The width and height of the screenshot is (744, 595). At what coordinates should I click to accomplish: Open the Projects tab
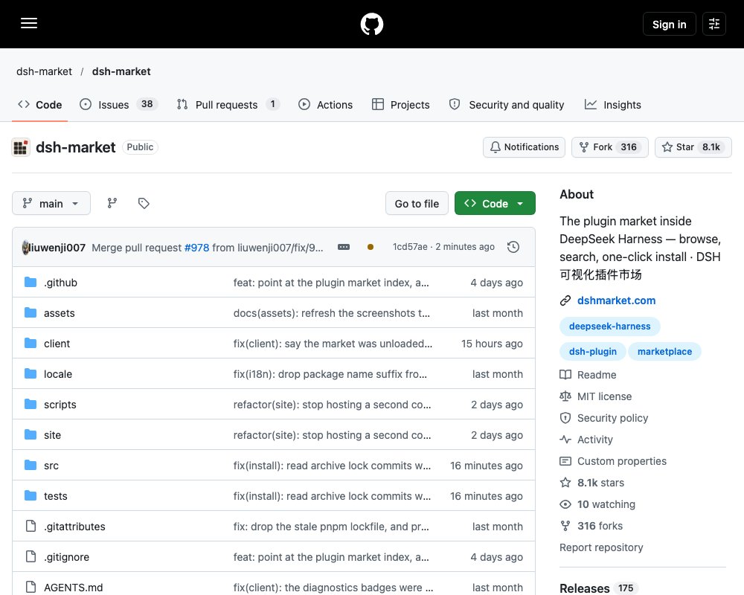pos(401,105)
